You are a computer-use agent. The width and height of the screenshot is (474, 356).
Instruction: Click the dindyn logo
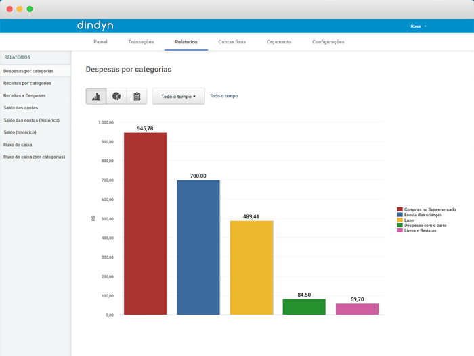coord(95,26)
